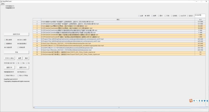Select row 8 CRTubeGet Downloaded path
209x112 pixels.
point(118,37)
